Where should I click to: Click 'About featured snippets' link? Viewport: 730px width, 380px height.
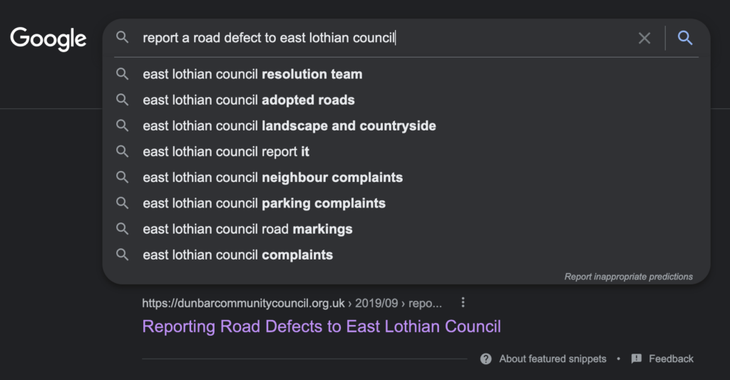[552, 359]
